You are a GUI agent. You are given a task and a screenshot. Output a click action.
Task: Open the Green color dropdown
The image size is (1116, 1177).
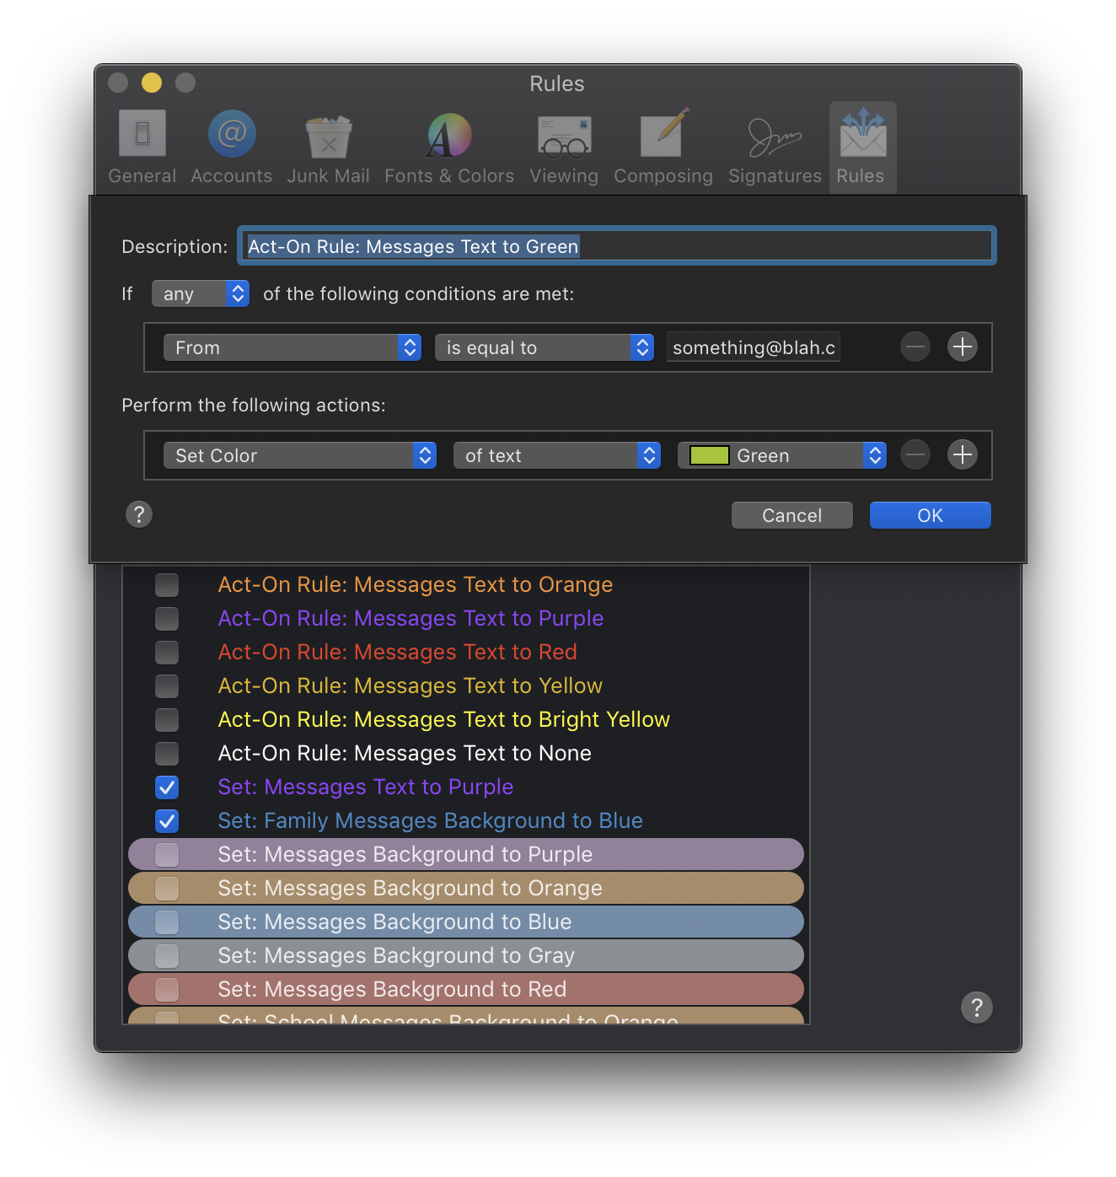(782, 455)
